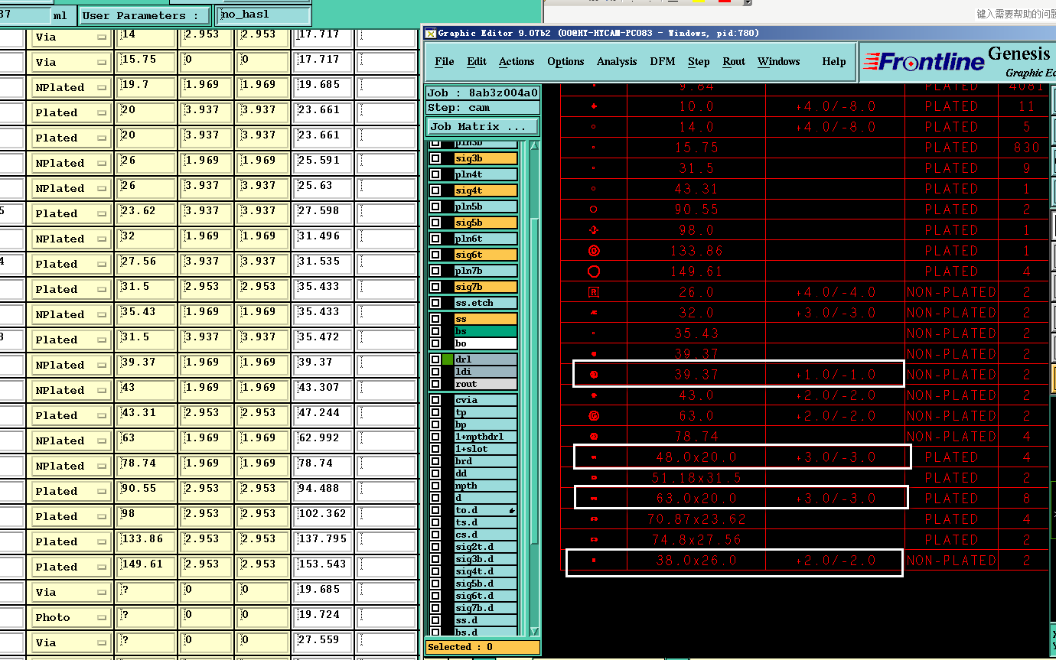Click the 78.74 drill size field
1056x660 pixels.
tap(146, 465)
